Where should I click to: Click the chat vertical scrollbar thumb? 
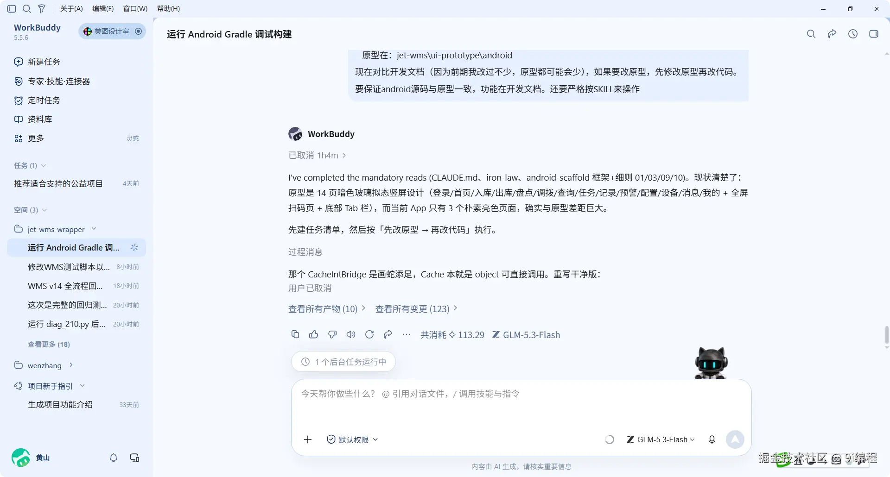click(887, 335)
